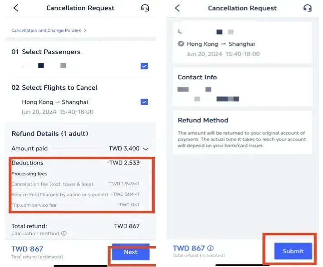This screenshot has height=267, width=323.
Task: Tap the moon icon above the flight route
Action: click(x=180, y=32)
